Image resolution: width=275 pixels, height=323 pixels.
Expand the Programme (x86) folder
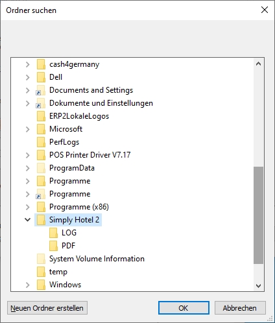pos(27,207)
